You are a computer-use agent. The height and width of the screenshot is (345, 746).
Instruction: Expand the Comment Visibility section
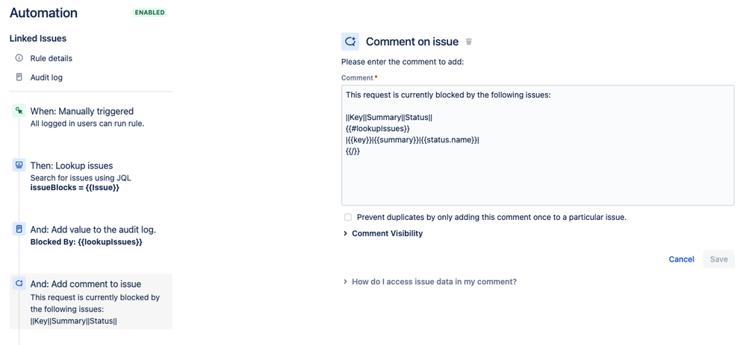(383, 233)
